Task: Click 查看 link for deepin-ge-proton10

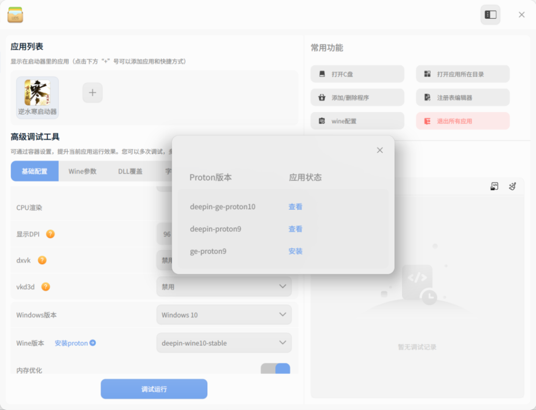Action: (x=295, y=207)
